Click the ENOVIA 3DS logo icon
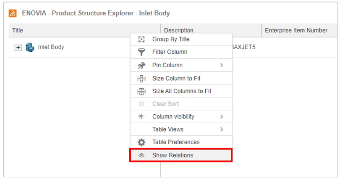Screen dimensions: 340x179 (x=13, y=13)
